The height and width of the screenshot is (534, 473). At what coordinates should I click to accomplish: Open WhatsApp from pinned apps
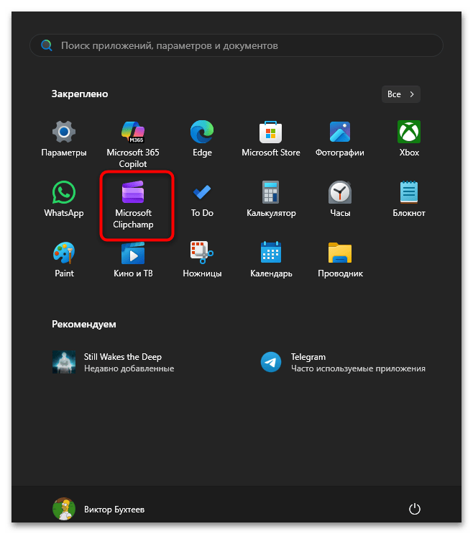pos(64,199)
